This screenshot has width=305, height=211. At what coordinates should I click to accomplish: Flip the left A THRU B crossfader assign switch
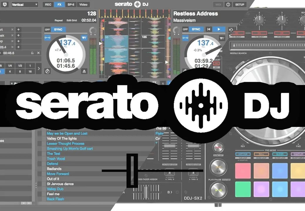click(x=170, y=173)
